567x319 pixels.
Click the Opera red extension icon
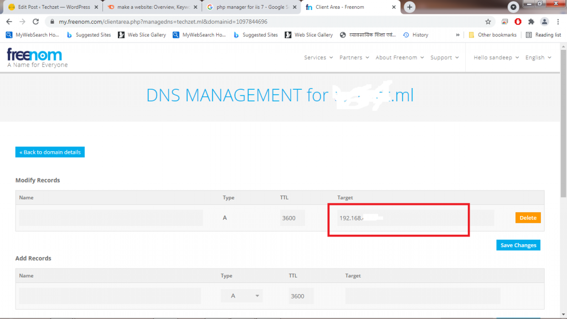pos(518,22)
